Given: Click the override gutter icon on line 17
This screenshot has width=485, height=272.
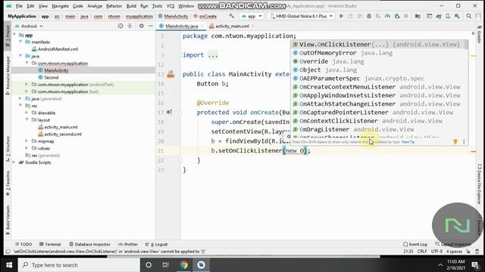Looking at the screenshot, I should (169, 113).
